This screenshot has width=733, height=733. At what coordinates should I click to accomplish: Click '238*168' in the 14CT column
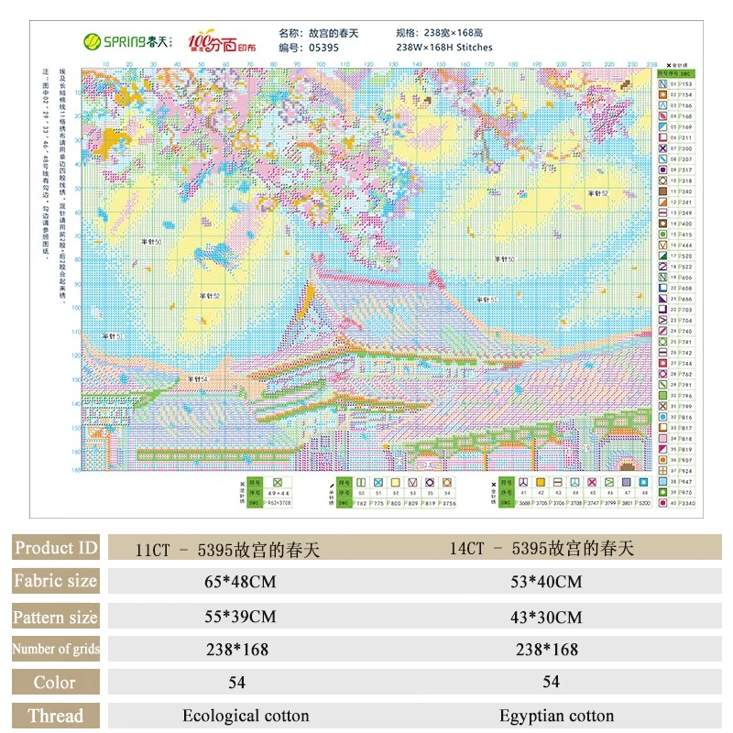pos(547,650)
